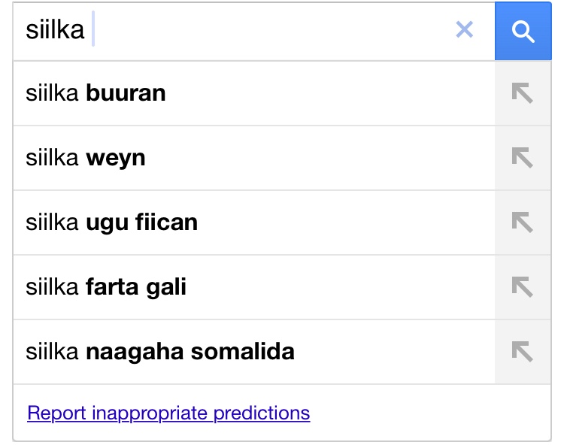
Task: Select the 'siilka weyn' suggestion
Action: [x=254, y=158]
